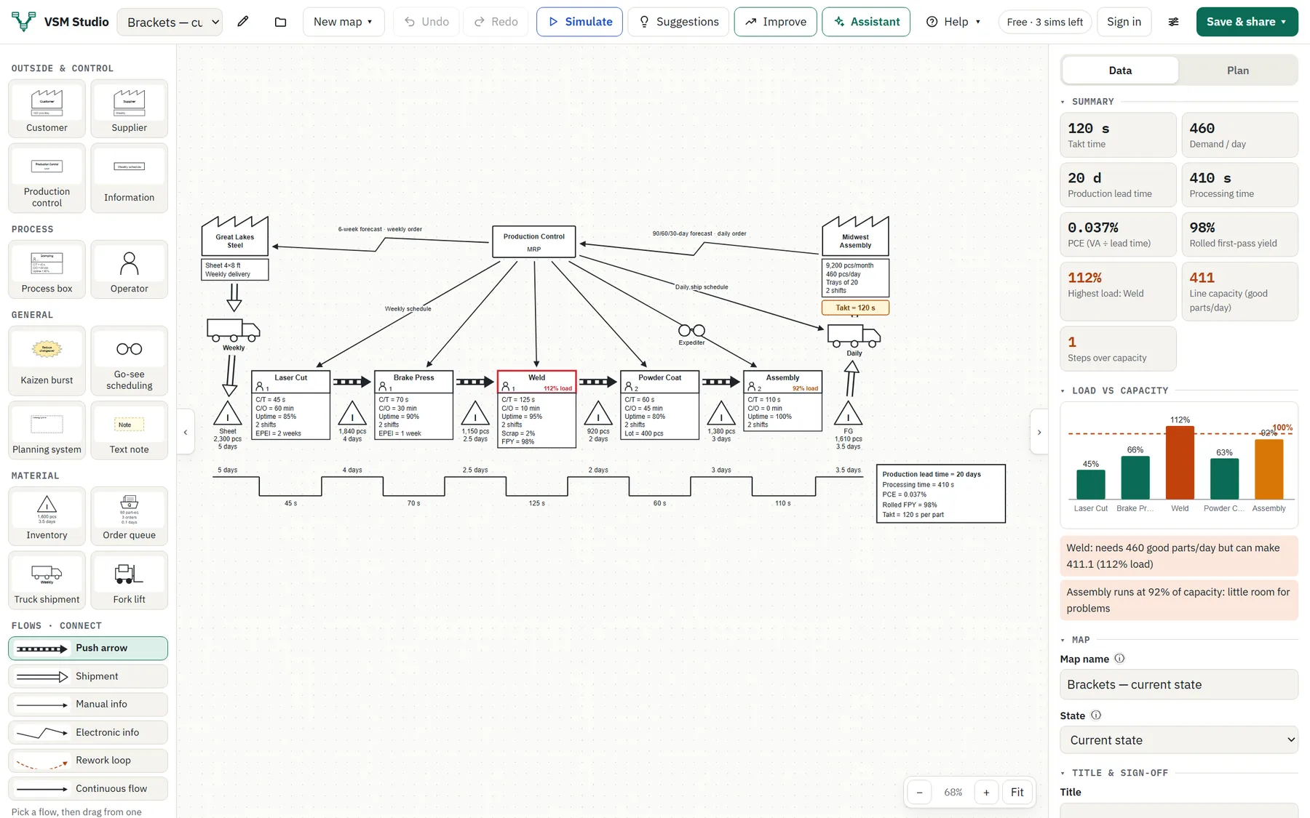This screenshot has width=1310, height=818.
Task: Open the Current state dropdown
Action: click(1179, 740)
